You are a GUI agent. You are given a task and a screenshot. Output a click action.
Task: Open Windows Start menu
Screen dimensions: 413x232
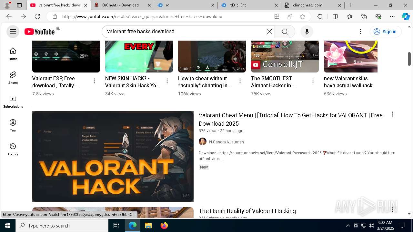point(8,226)
